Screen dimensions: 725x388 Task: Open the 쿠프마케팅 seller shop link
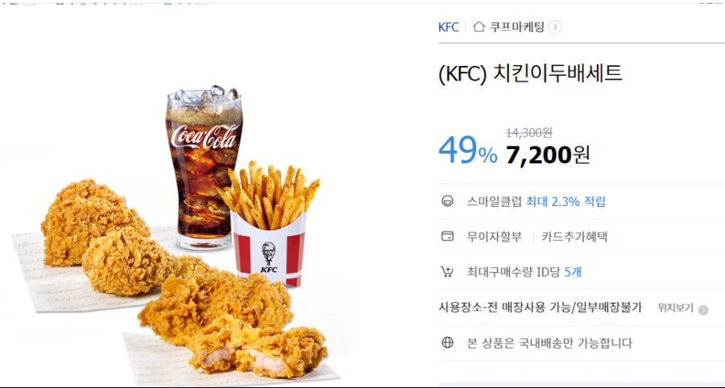coord(517,27)
